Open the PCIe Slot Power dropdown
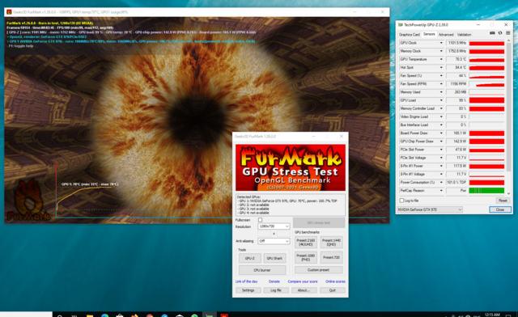This screenshot has height=317, width=518. pos(441,150)
